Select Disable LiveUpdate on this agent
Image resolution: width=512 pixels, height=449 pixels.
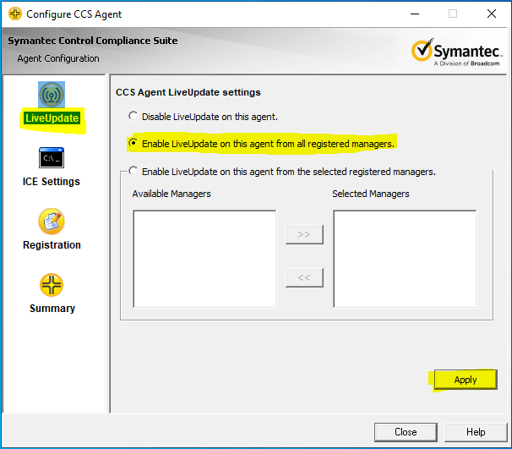coord(203,117)
